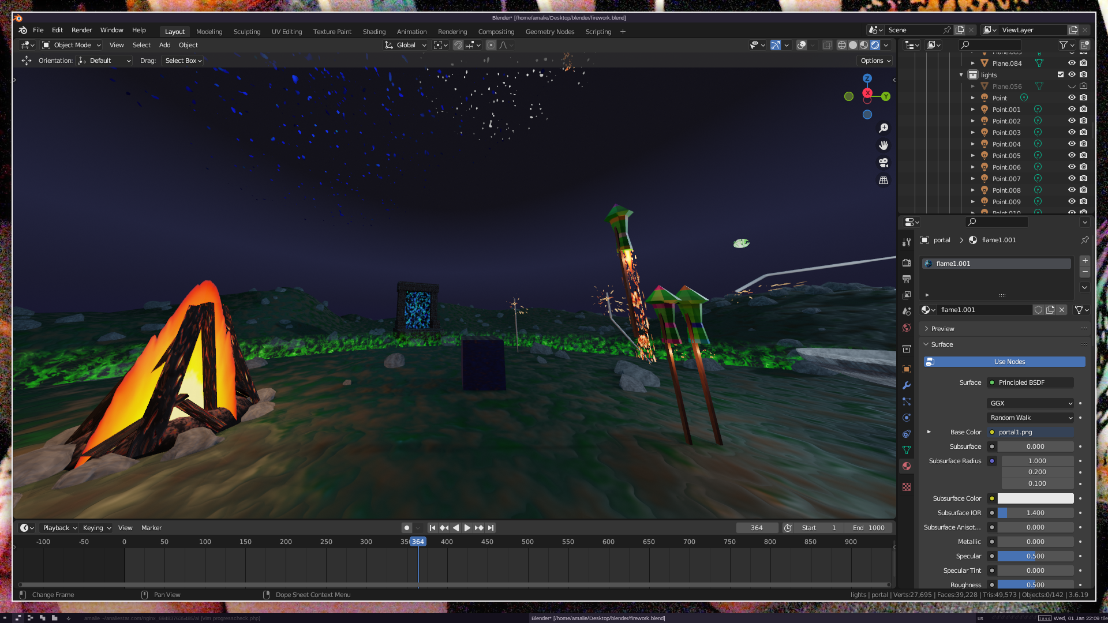Expand the Preview panel
The height and width of the screenshot is (623, 1108).
(x=942, y=329)
